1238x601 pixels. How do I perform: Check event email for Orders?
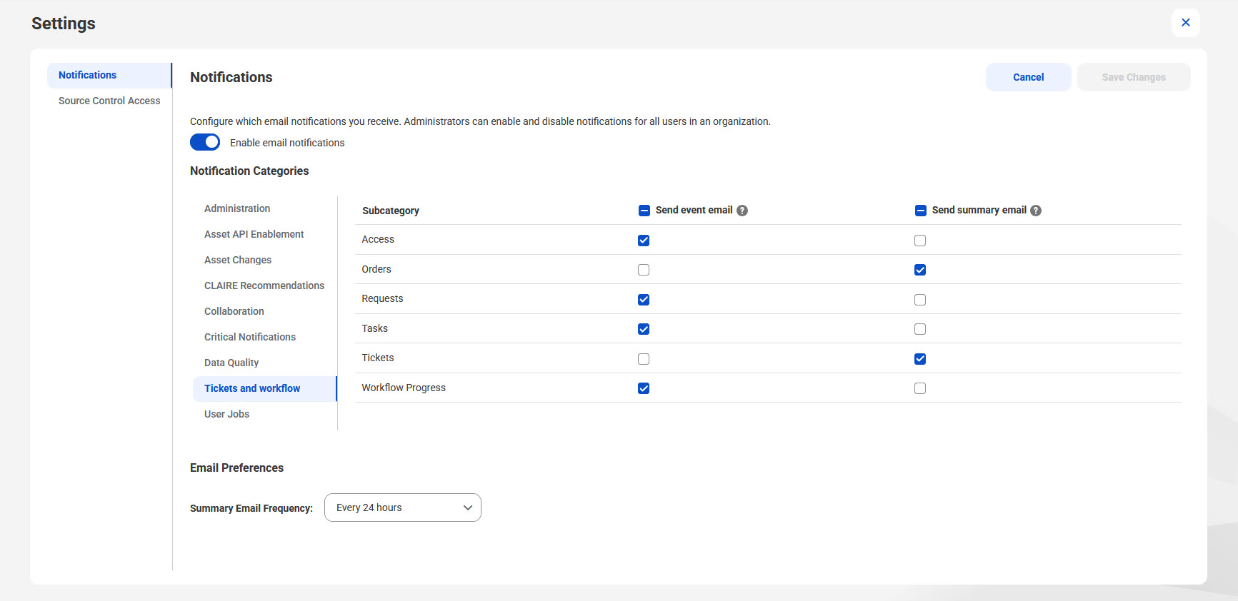click(644, 270)
